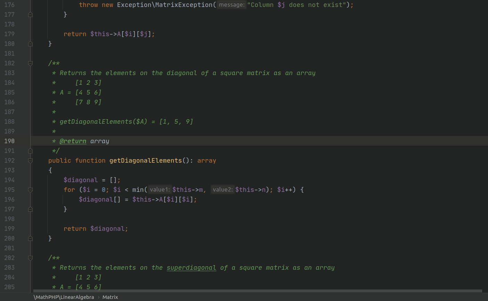Click Exception\MatrixException class reference
The width and height of the screenshot is (488, 301).
[x=165, y=5]
